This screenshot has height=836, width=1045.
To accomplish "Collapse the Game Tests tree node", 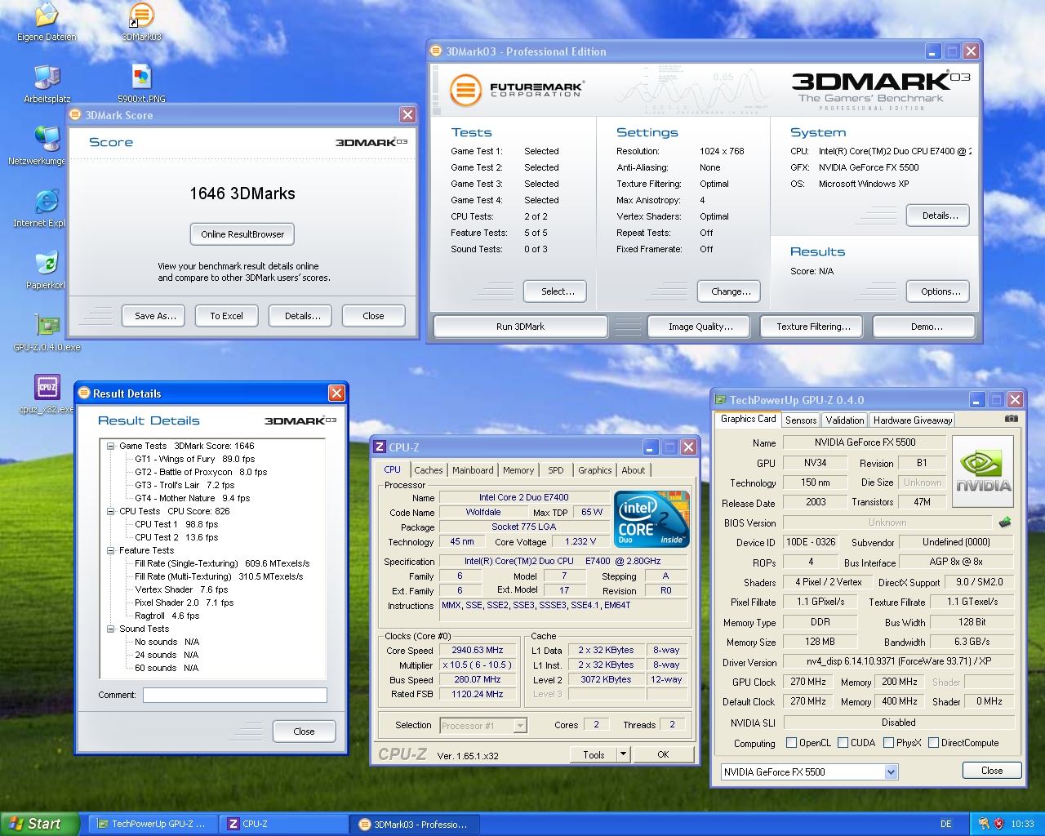I will 110,446.
